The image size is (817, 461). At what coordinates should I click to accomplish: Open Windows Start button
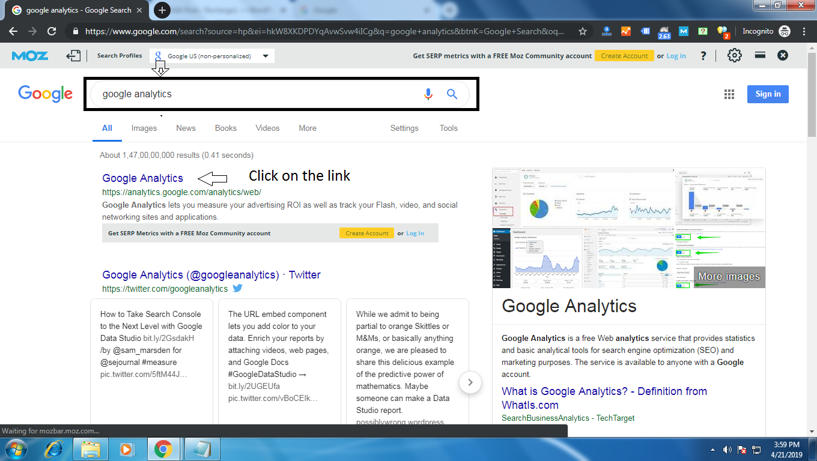pyautogui.click(x=17, y=449)
